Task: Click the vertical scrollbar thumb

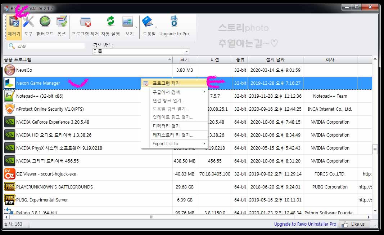Action: tap(375, 149)
